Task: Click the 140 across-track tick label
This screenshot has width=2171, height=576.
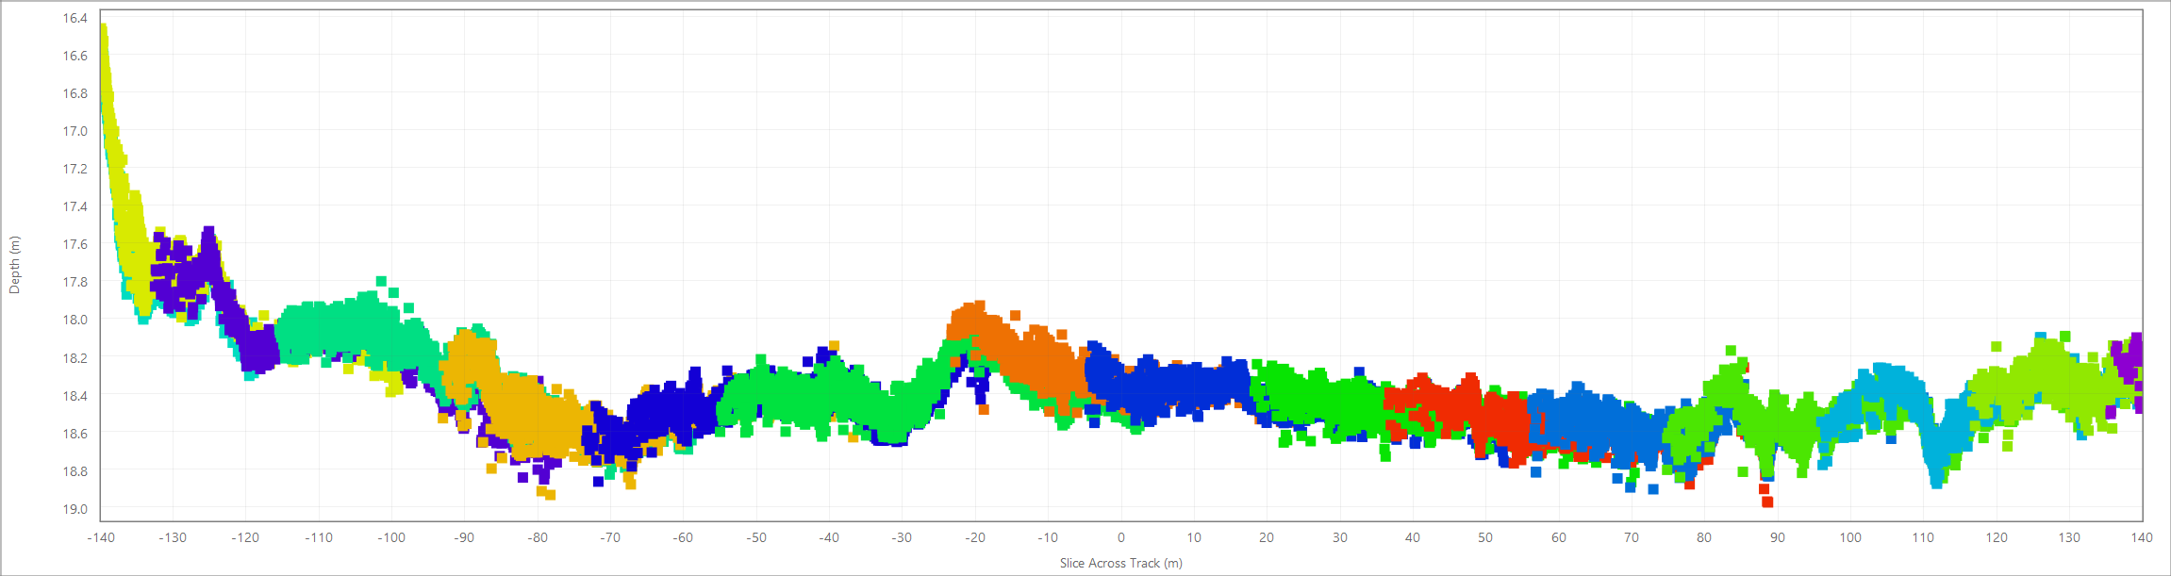Action: coord(2141,537)
